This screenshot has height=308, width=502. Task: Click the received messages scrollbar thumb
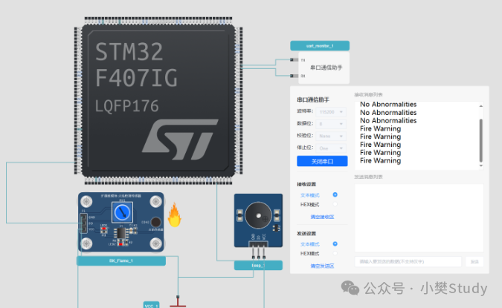[x=481, y=140]
